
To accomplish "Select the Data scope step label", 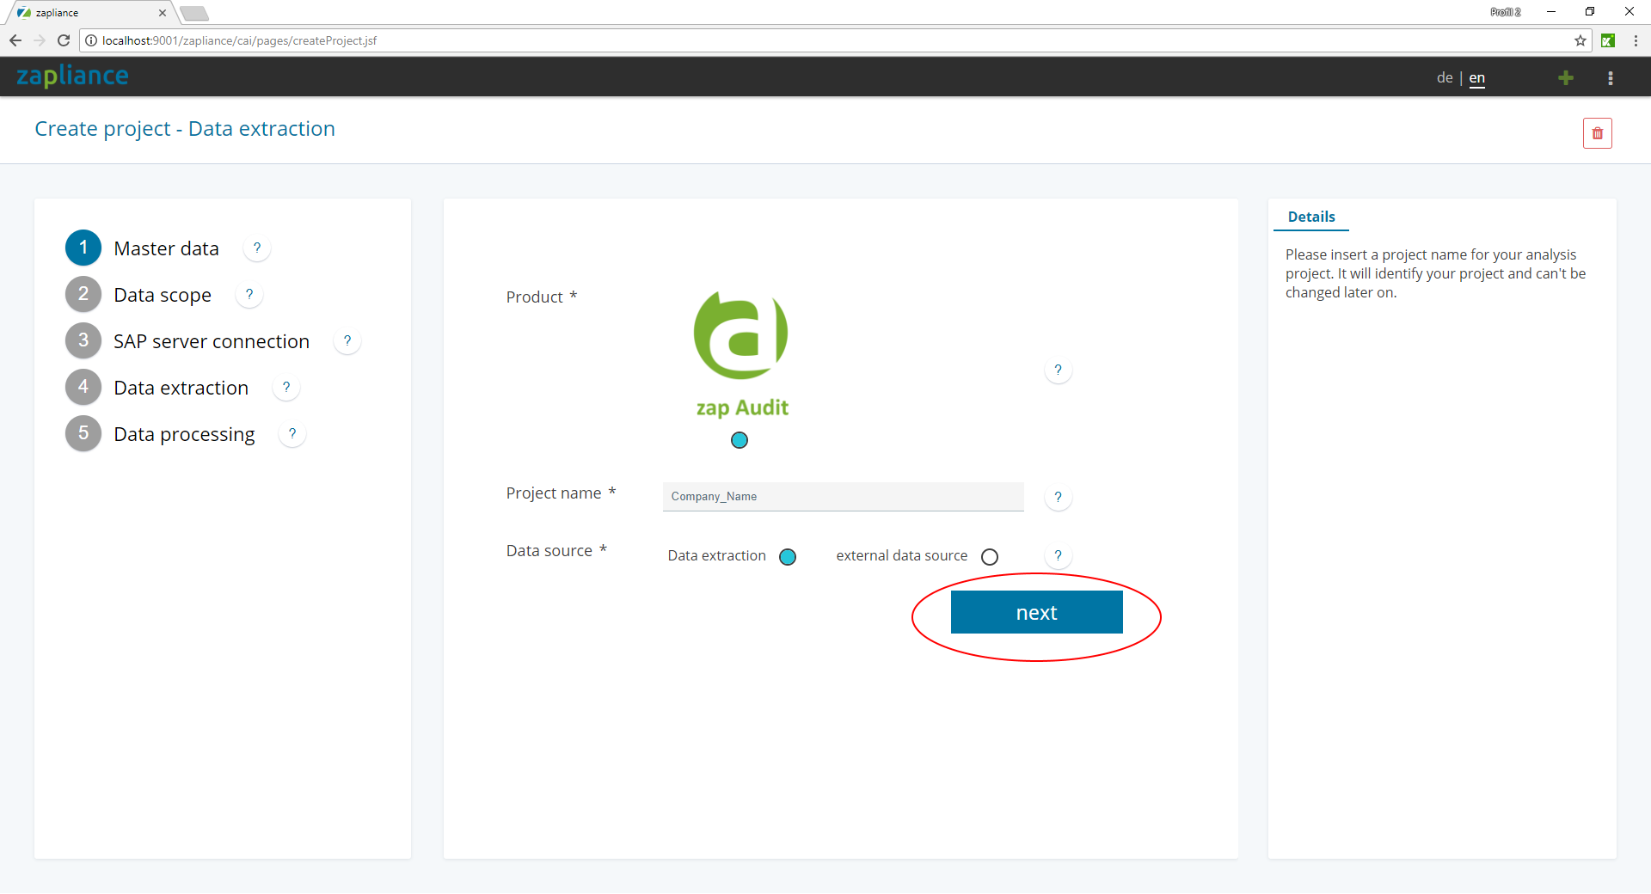I will [163, 296].
